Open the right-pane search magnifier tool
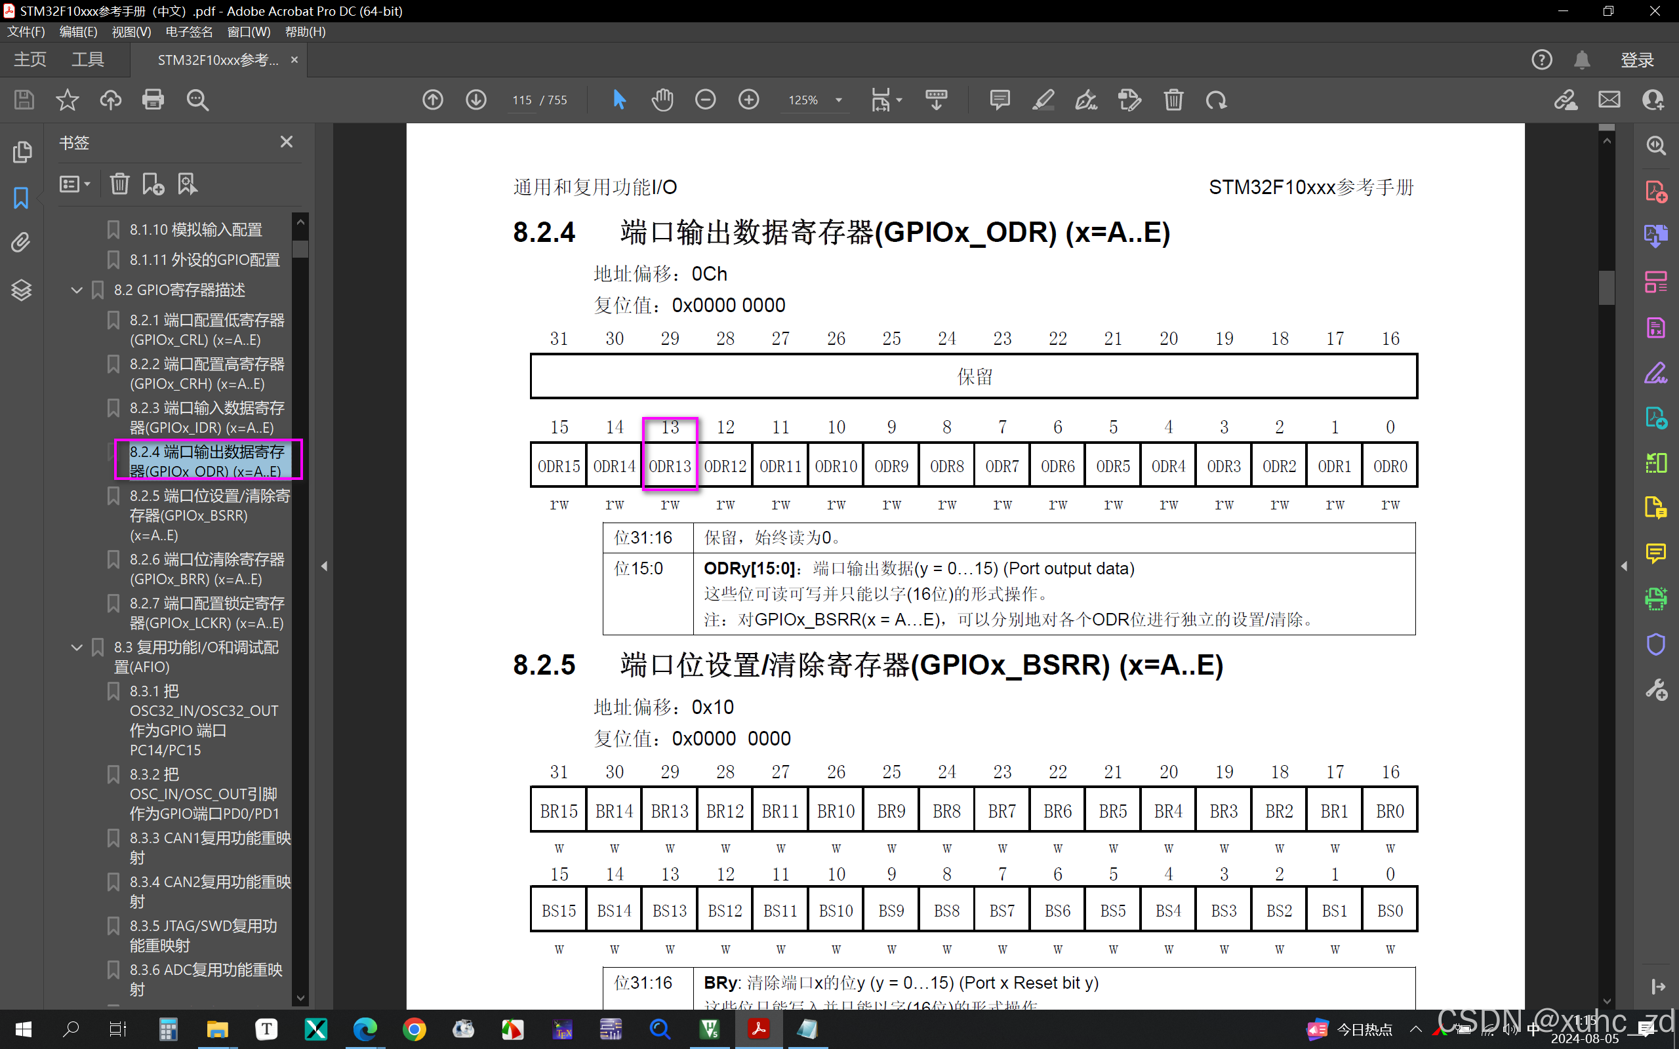Viewport: 1679px width, 1049px height. [x=1656, y=145]
